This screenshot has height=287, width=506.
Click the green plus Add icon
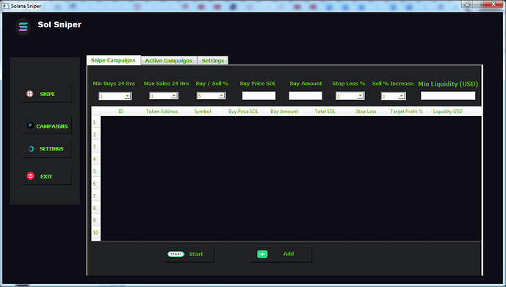[x=262, y=254]
